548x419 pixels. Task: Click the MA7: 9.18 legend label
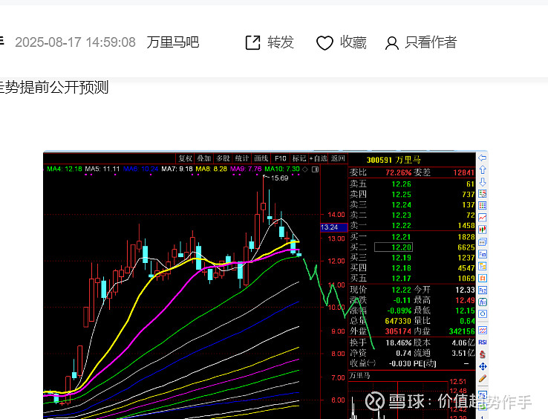pyautogui.click(x=177, y=169)
